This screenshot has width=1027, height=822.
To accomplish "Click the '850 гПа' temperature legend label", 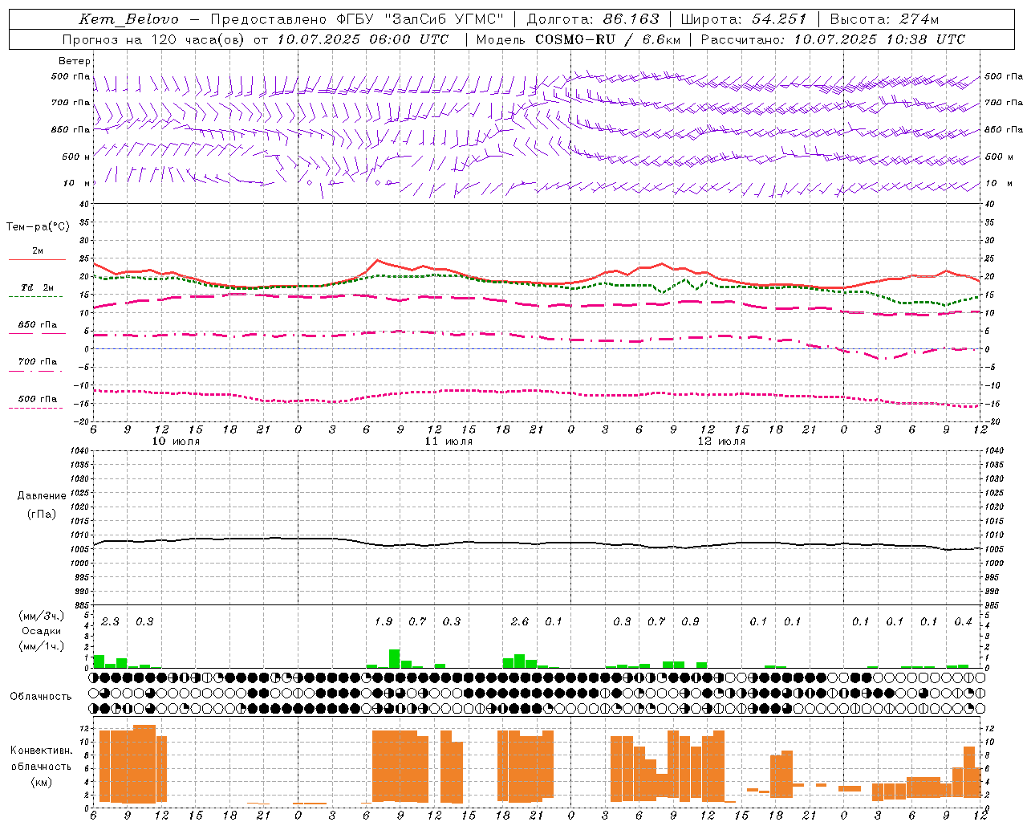I will (x=38, y=324).
